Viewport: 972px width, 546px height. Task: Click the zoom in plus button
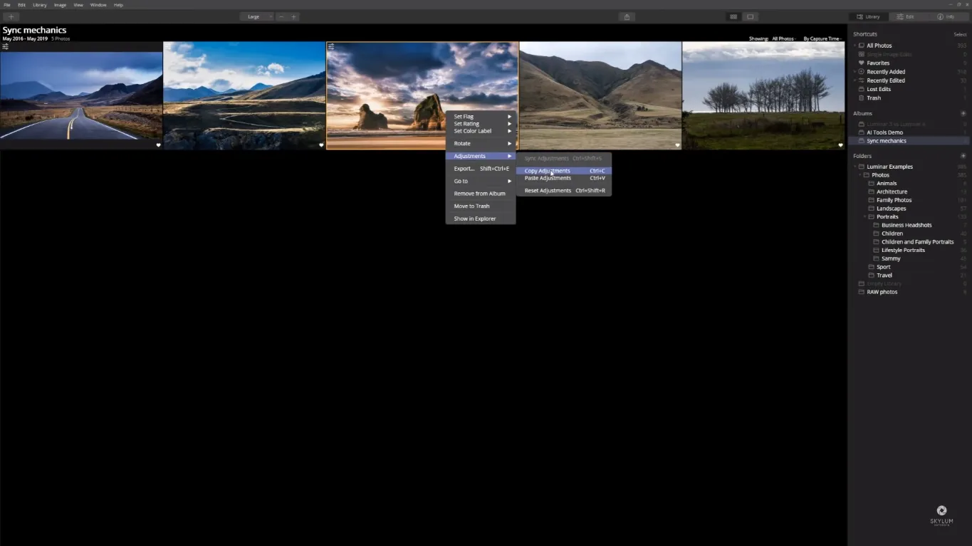pyautogui.click(x=293, y=16)
